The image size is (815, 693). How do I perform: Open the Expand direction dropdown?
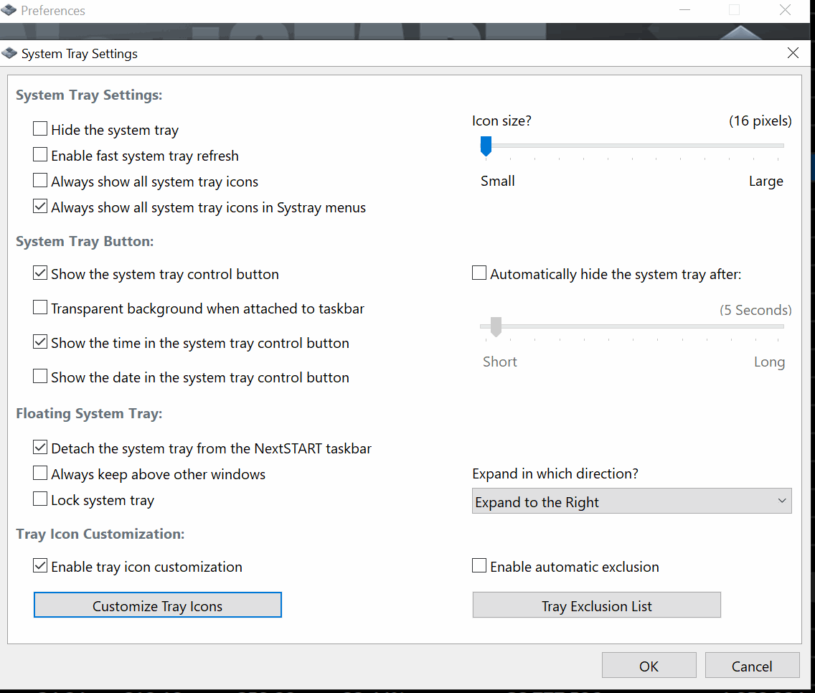pos(631,501)
